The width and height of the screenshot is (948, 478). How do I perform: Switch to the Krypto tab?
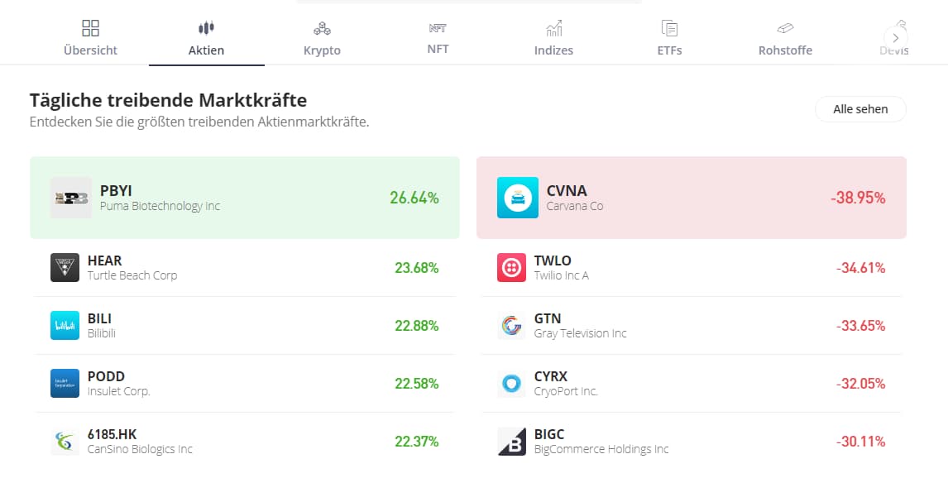pyautogui.click(x=322, y=39)
